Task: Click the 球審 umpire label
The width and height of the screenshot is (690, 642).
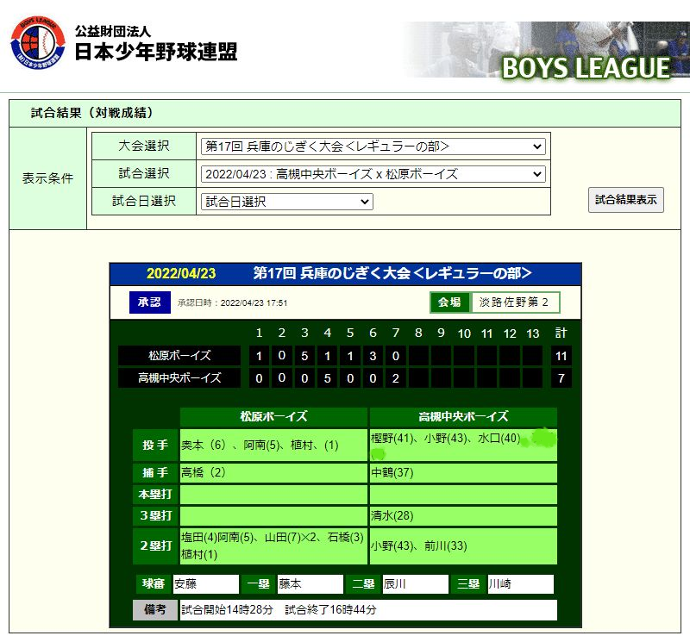Action: pos(154,584)
